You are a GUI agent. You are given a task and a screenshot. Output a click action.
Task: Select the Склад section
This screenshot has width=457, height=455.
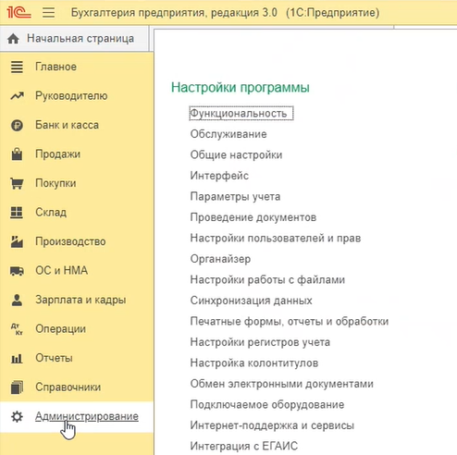click(x=51, y=213)
